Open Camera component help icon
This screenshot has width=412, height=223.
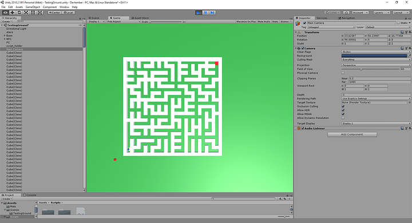(x=402, y=48)
